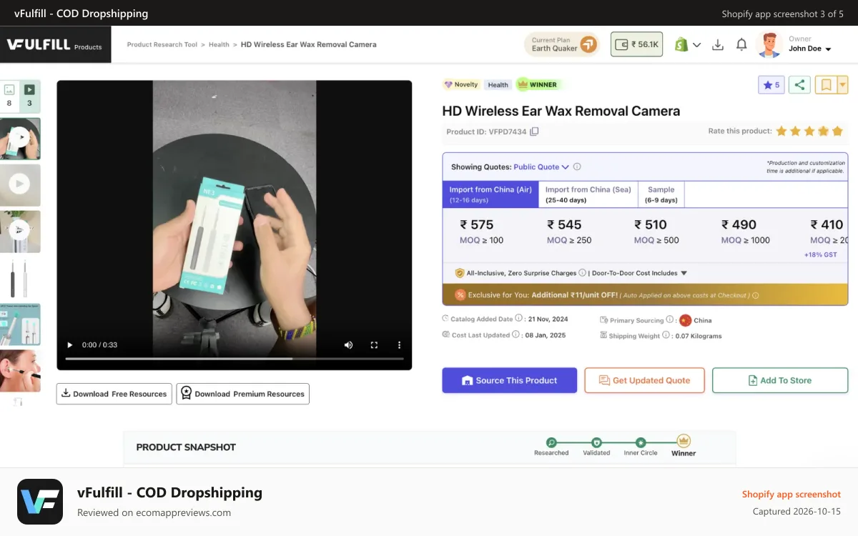Click the WINNER crown badge
Viewport: 858px width, 536px height.
[x=538, y=84]
